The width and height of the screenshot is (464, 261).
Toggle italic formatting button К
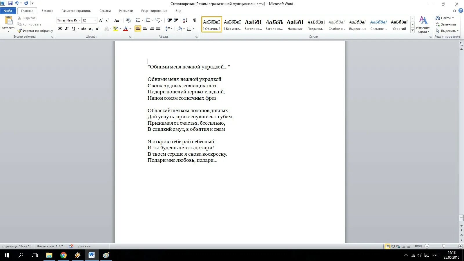pos(67,29)
